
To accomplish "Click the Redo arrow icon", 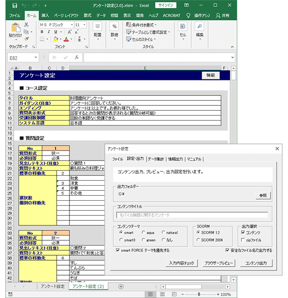I will 35,5.
